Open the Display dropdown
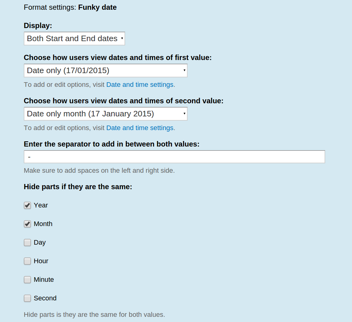This screenshot has height=322, width=352. (74, 39)
